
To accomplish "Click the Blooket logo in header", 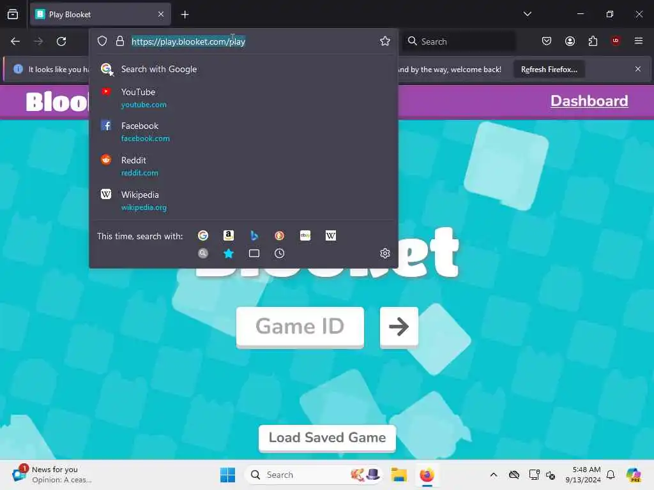I will tap(57, 101).
